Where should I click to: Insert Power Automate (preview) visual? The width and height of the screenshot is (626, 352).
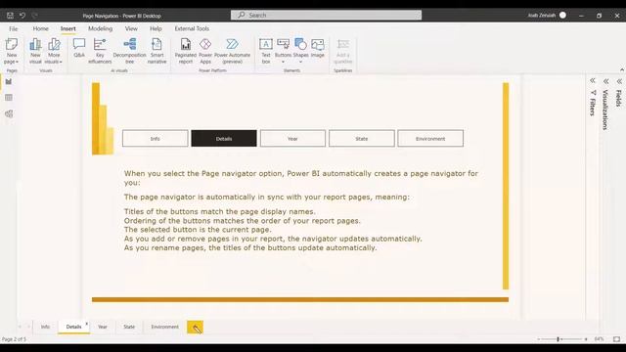233,51
